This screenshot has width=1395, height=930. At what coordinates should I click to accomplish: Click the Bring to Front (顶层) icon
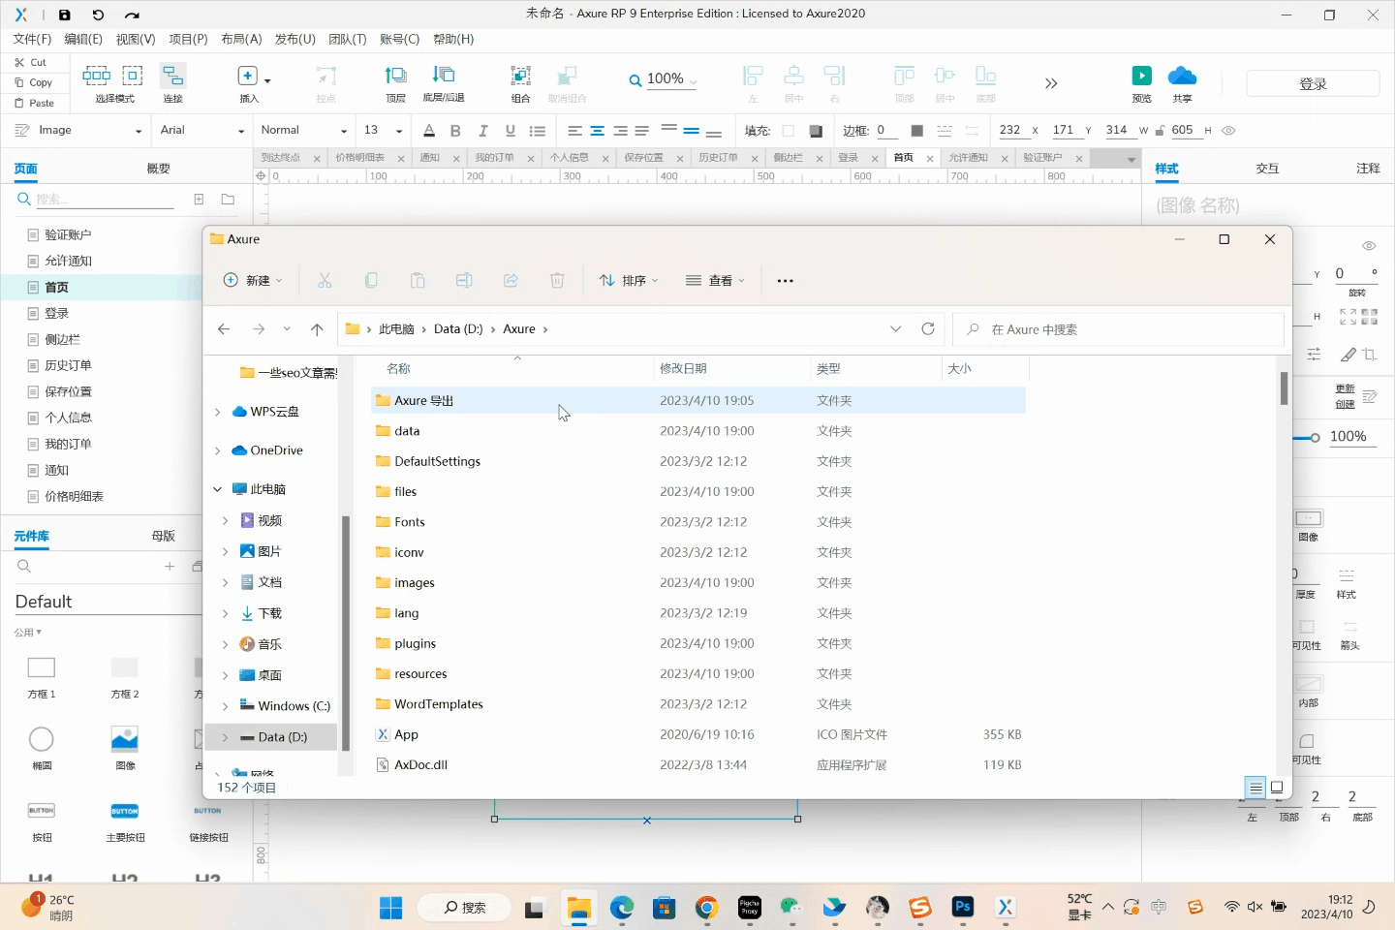[x=395, y=77]
